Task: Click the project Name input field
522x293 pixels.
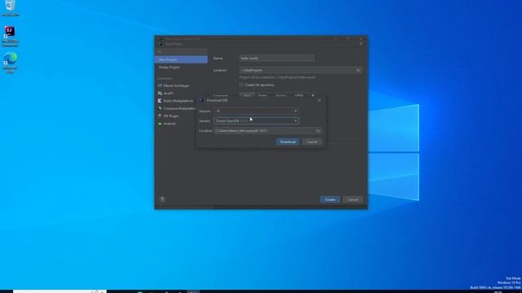Action: click(276, 58)
